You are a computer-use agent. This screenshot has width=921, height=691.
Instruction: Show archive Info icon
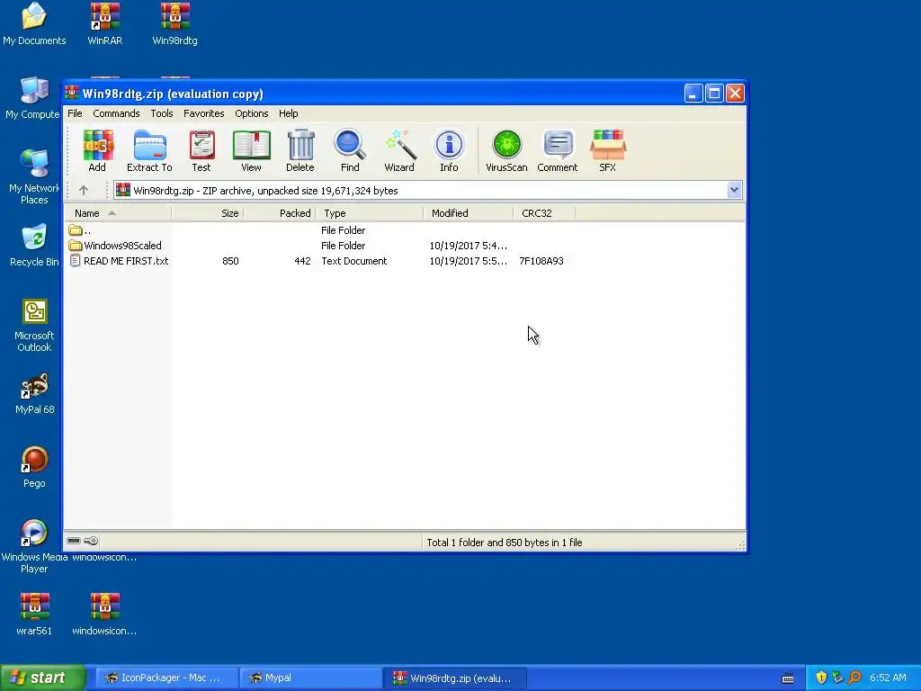point(450,150)
